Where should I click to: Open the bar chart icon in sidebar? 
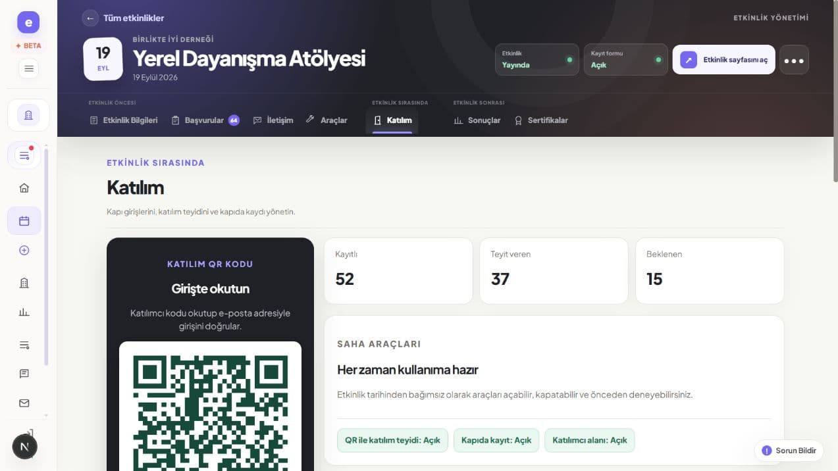click(x=24, y=312)
